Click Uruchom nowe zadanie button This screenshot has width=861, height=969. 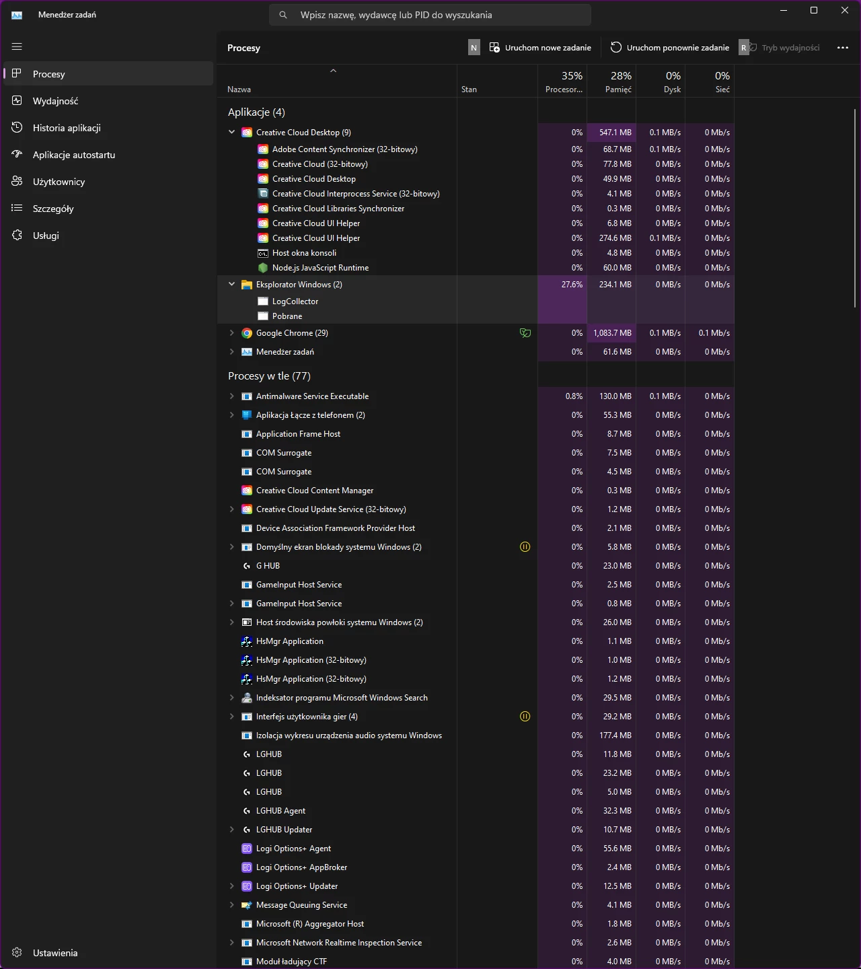(x=541, y=48)
